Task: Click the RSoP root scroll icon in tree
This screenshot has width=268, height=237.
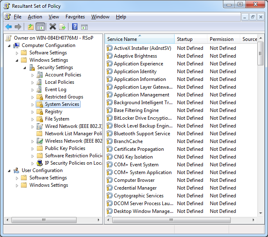Action: pyautogui.click(x=8, y=38)
